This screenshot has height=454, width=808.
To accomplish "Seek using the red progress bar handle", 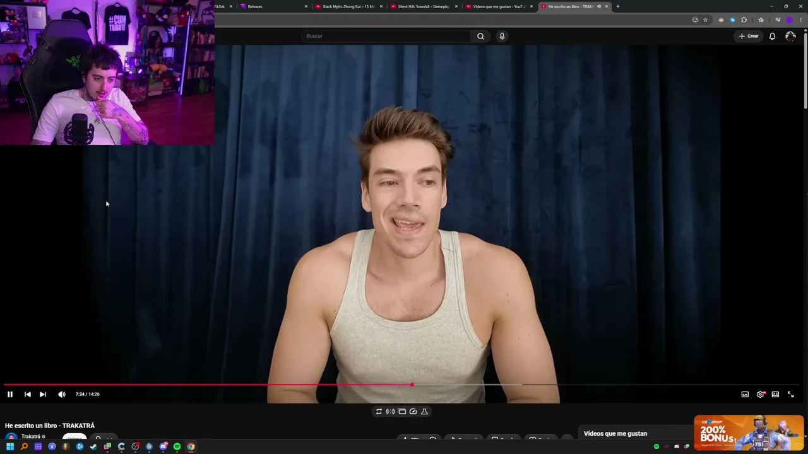I will (x=412, y=385).
